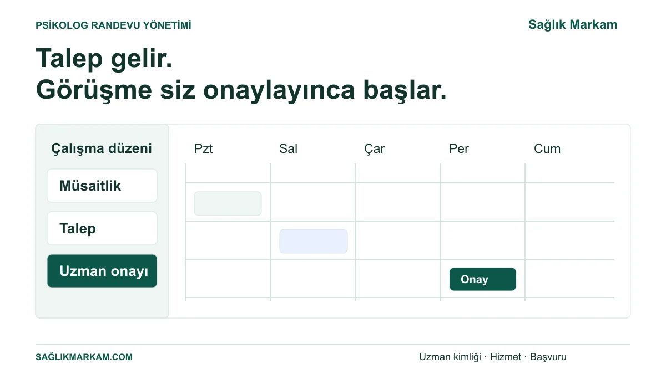Viewport: 666px width, 374px height.
Task: Click the headline Talep gelir.
Action: click(104, 58)
